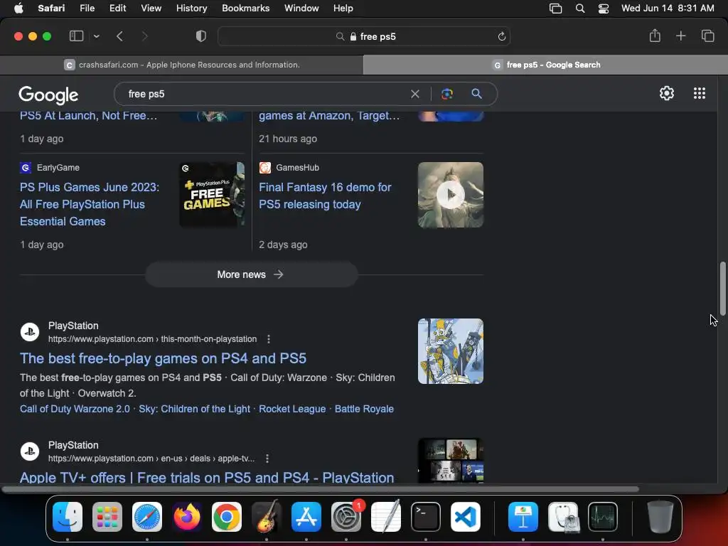Click the GamesHub source label
Viewport: 728px width, 546px height.
[298, 168]
